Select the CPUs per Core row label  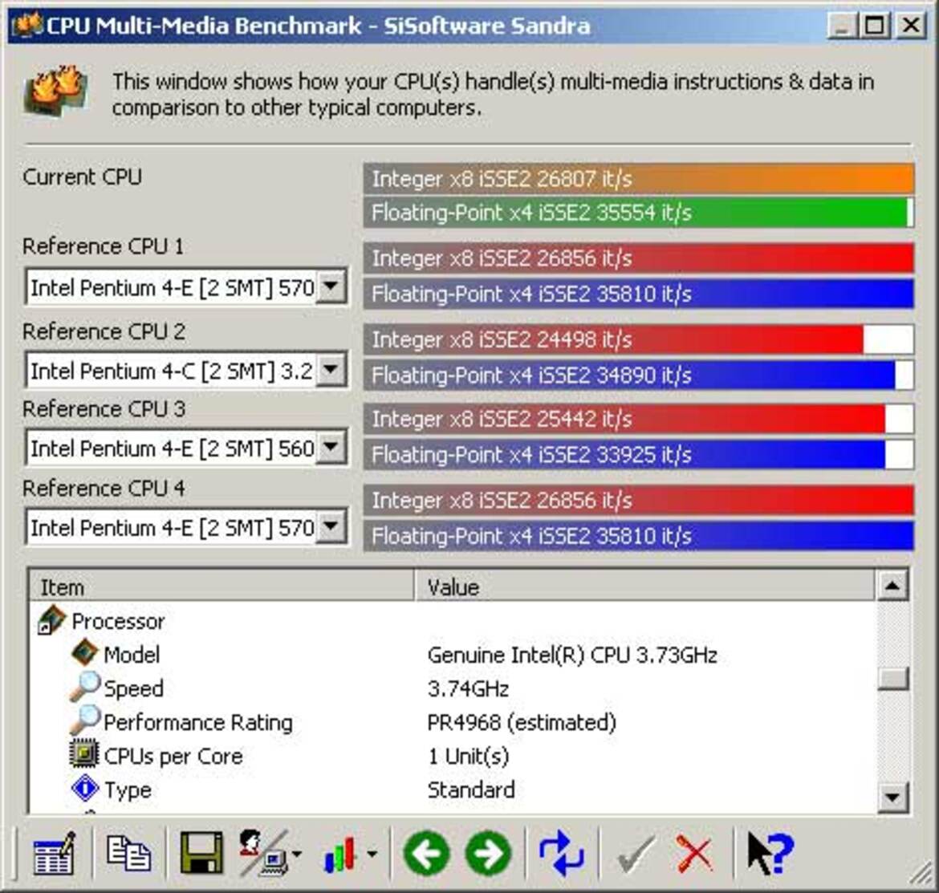pos(173,757)
